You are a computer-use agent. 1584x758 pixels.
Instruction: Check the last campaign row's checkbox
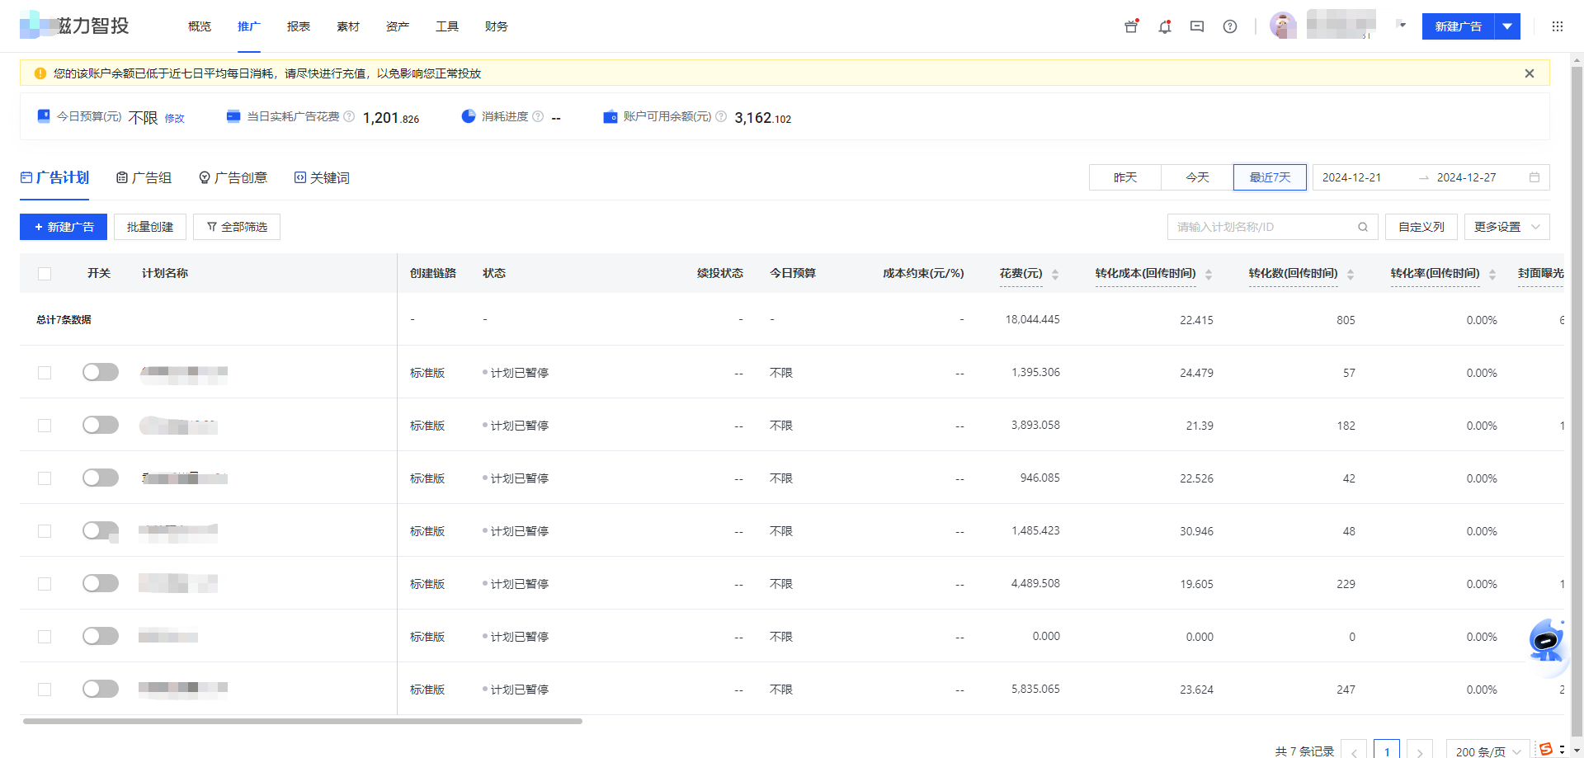pos(45,689)
